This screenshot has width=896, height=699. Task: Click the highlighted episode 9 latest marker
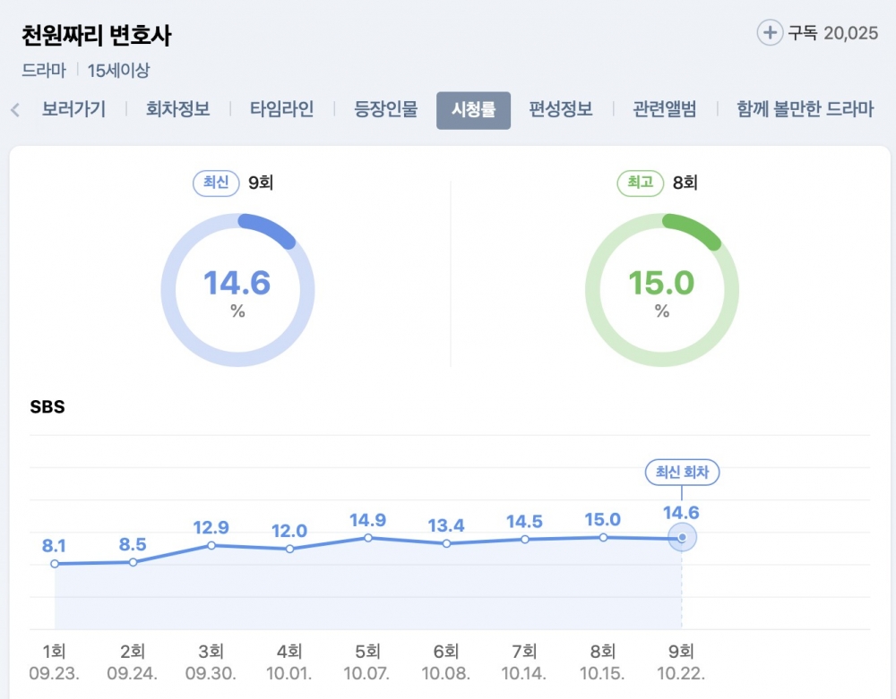click(682, 538)
